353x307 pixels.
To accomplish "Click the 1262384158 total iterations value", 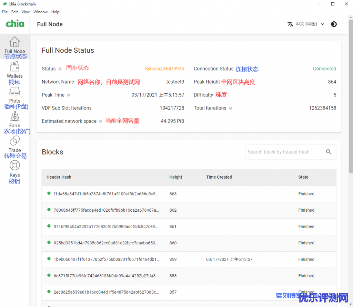I will pos(322,108).
